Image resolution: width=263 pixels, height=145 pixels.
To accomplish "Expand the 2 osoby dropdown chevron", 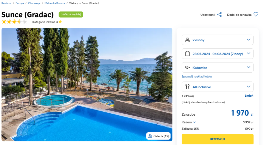I will (248, 39).
